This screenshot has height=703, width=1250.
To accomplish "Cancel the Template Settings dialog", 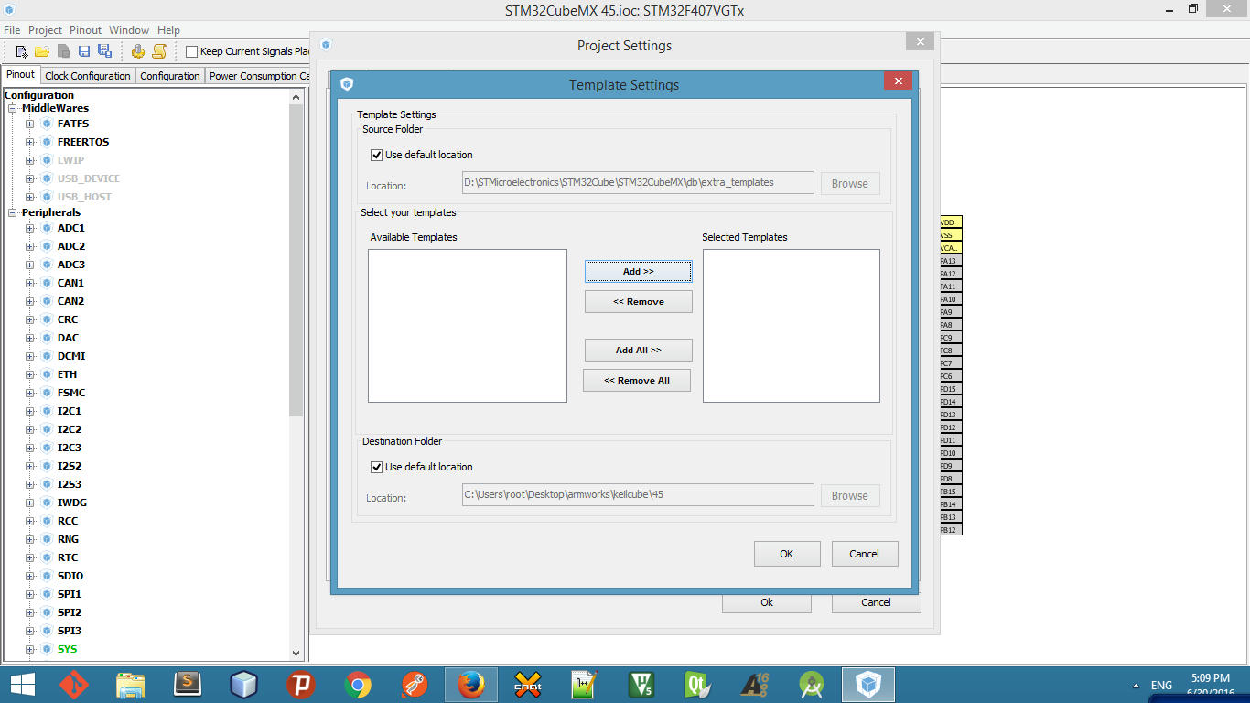I will pyautogui.click(x=865, y=554).
